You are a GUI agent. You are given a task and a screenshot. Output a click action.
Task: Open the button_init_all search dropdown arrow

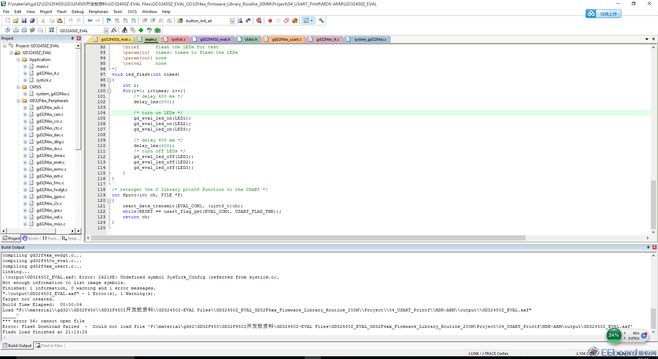point(232,21)
